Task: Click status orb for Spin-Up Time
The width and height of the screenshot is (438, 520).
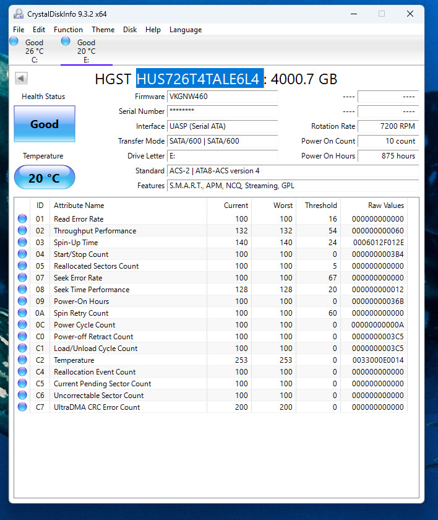Action: 22,242
